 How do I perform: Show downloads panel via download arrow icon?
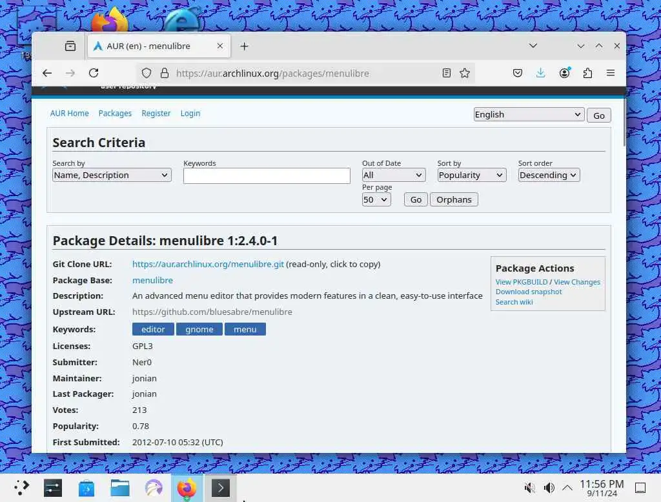pos(540,73)
